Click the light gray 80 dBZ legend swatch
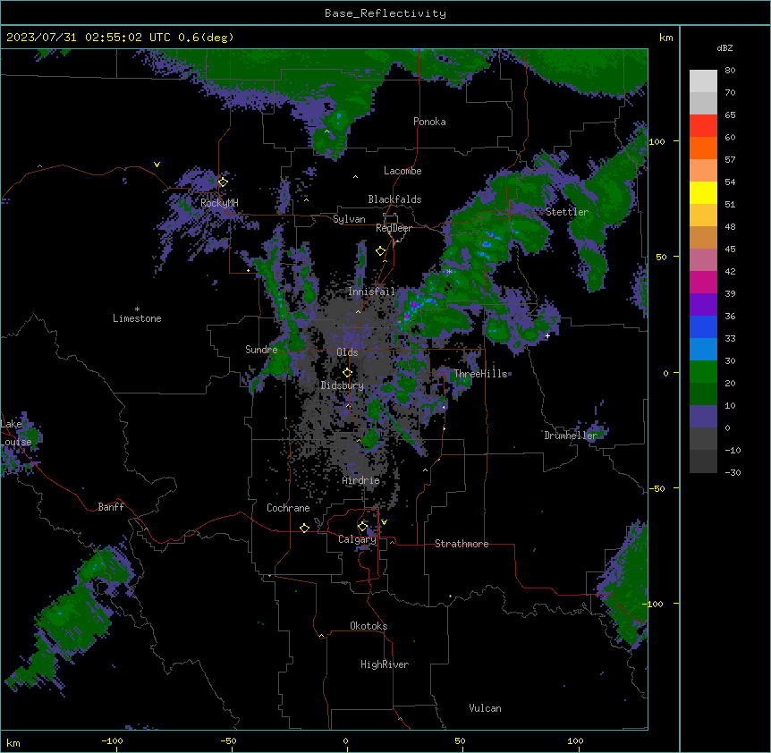771x753 pixels. tap(703, 81)
